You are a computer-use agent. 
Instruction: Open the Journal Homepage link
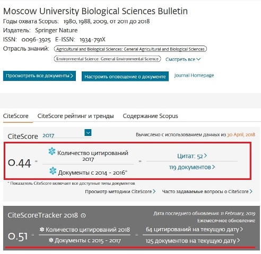194,75
